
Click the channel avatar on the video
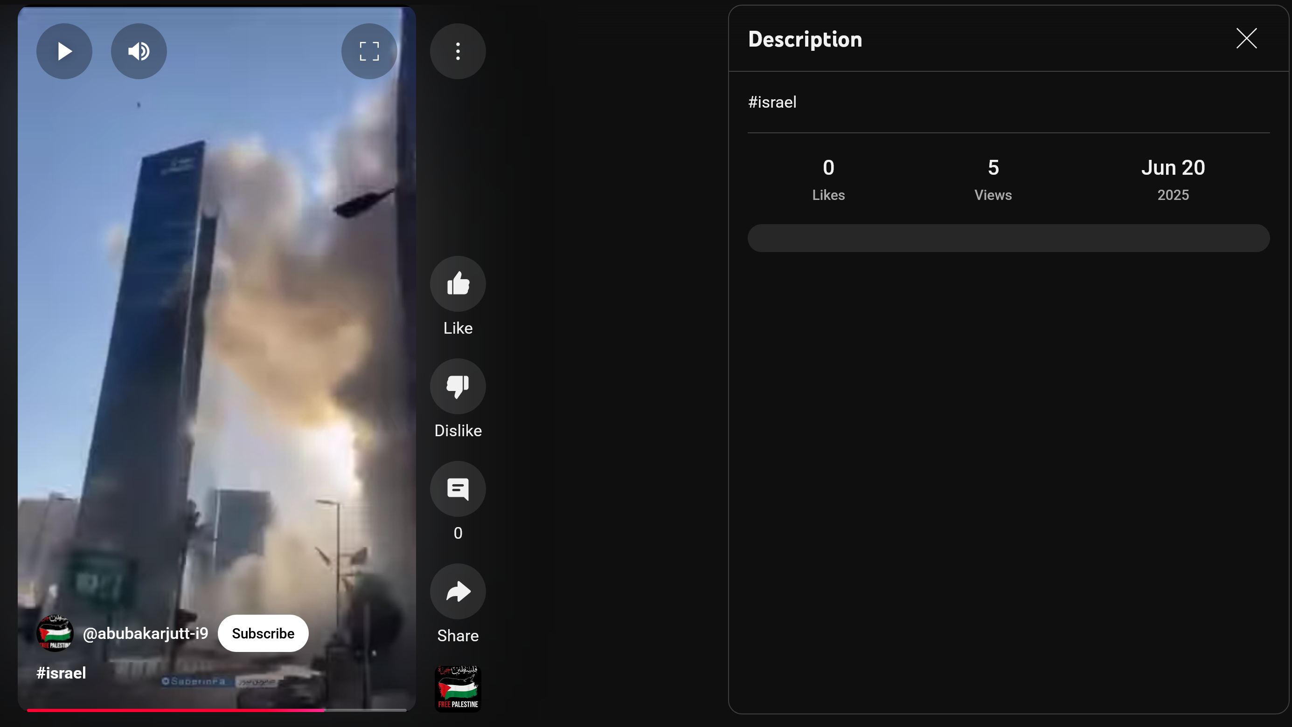(x=55, y=633)
